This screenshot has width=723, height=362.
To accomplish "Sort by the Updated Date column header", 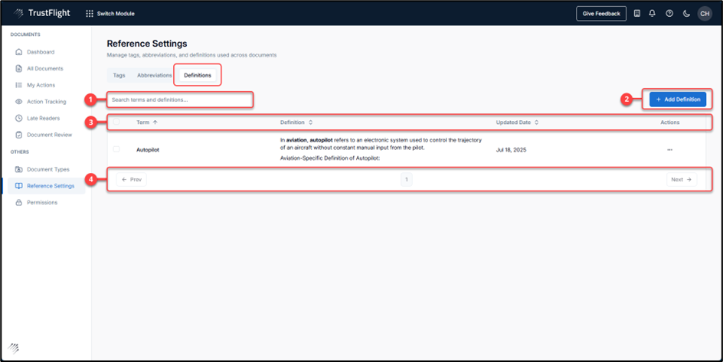I will [x=517, y=122].
